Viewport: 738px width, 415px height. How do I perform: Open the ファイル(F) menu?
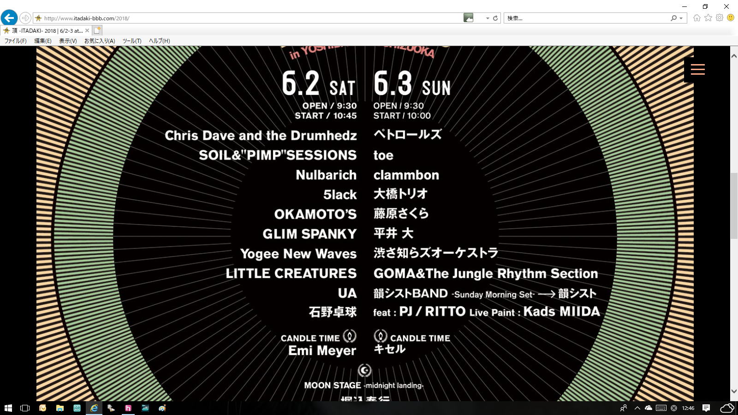pyautogui.click(x=16, y=41)
